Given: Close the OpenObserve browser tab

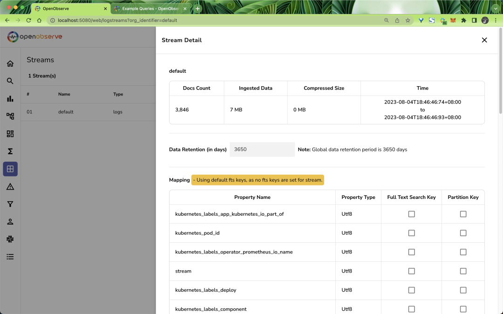Looking at the screenshot, I should [x=105, y=9].
